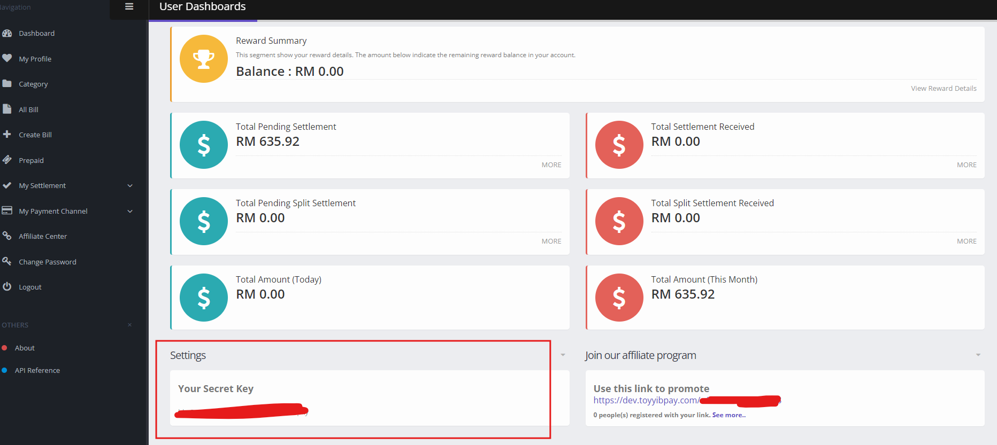997x445 pixels.
Task: Click the Logout power icon
Action: pyautogui.click(x=7, y=287)
